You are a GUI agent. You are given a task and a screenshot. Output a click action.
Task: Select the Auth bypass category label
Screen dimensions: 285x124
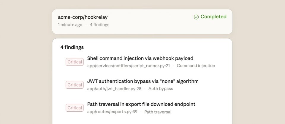161,89
